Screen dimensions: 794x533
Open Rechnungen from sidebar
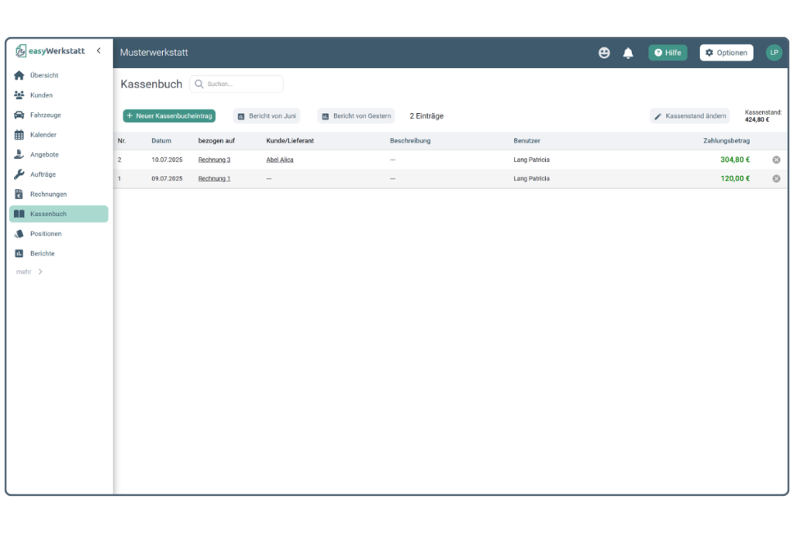coord(48,194)
